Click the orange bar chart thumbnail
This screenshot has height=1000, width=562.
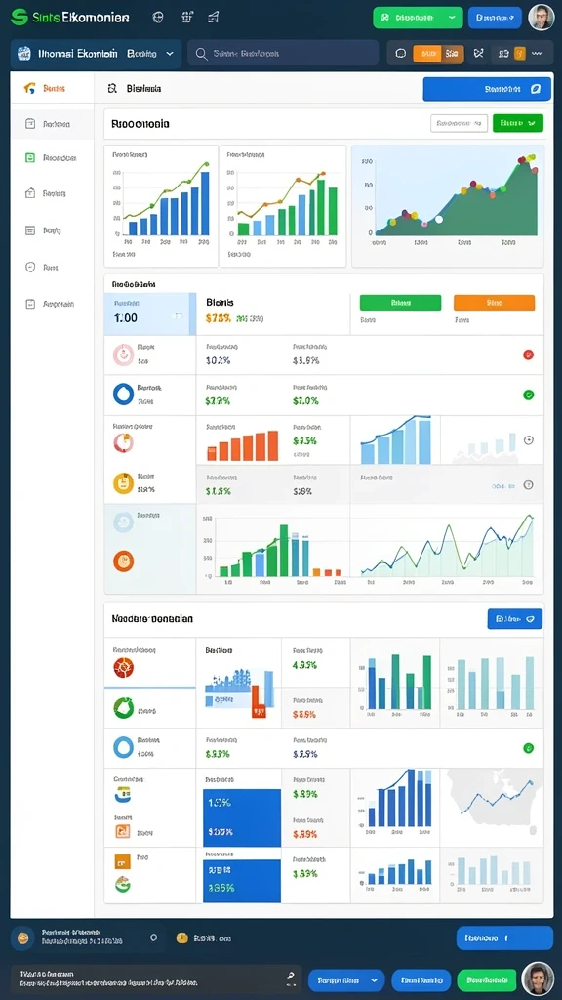point(243,445)
